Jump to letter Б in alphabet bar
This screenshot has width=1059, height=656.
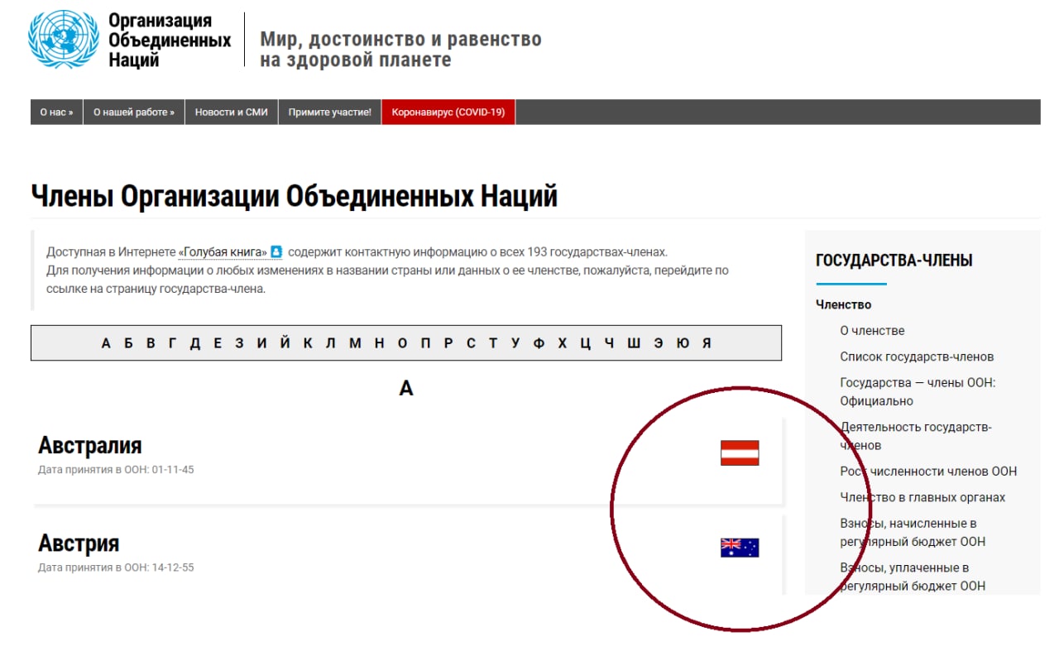tap(128, 343)
